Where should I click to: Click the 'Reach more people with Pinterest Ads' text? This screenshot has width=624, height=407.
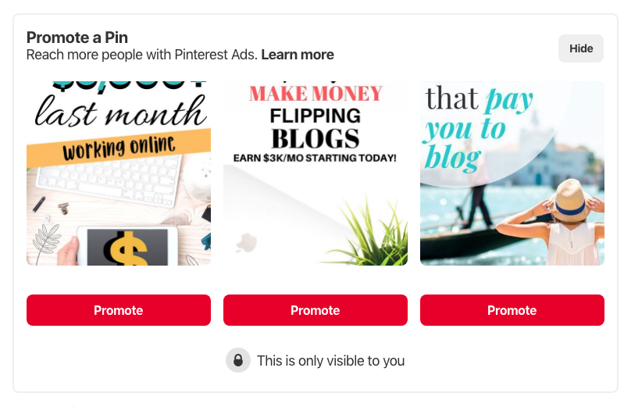coord(142,55)
